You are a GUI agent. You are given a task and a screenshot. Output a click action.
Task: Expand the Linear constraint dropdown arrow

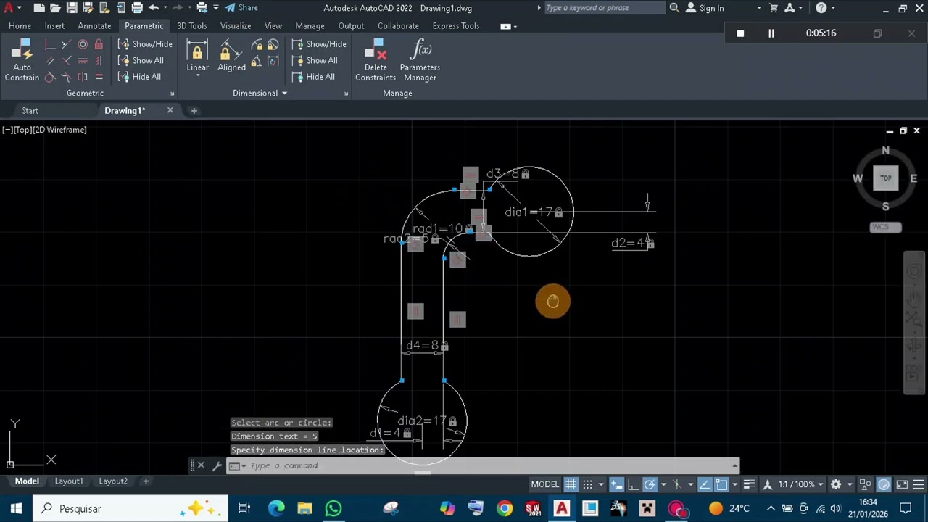coord(197,75)
